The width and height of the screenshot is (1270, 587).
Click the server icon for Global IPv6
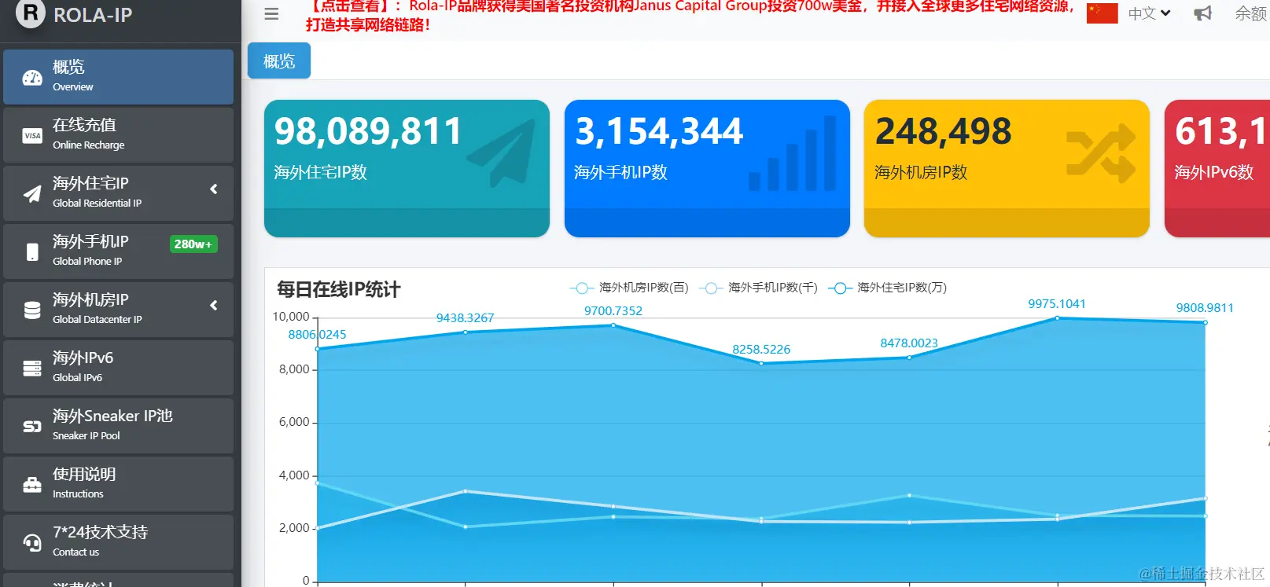pyautogui.click(x=32, y=368)
